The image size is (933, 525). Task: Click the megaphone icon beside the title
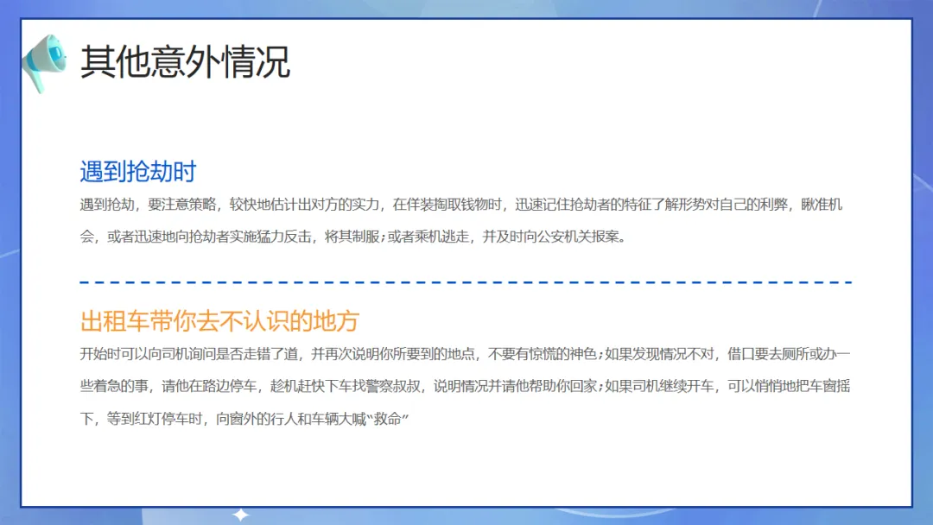click(x=44, y=62)
